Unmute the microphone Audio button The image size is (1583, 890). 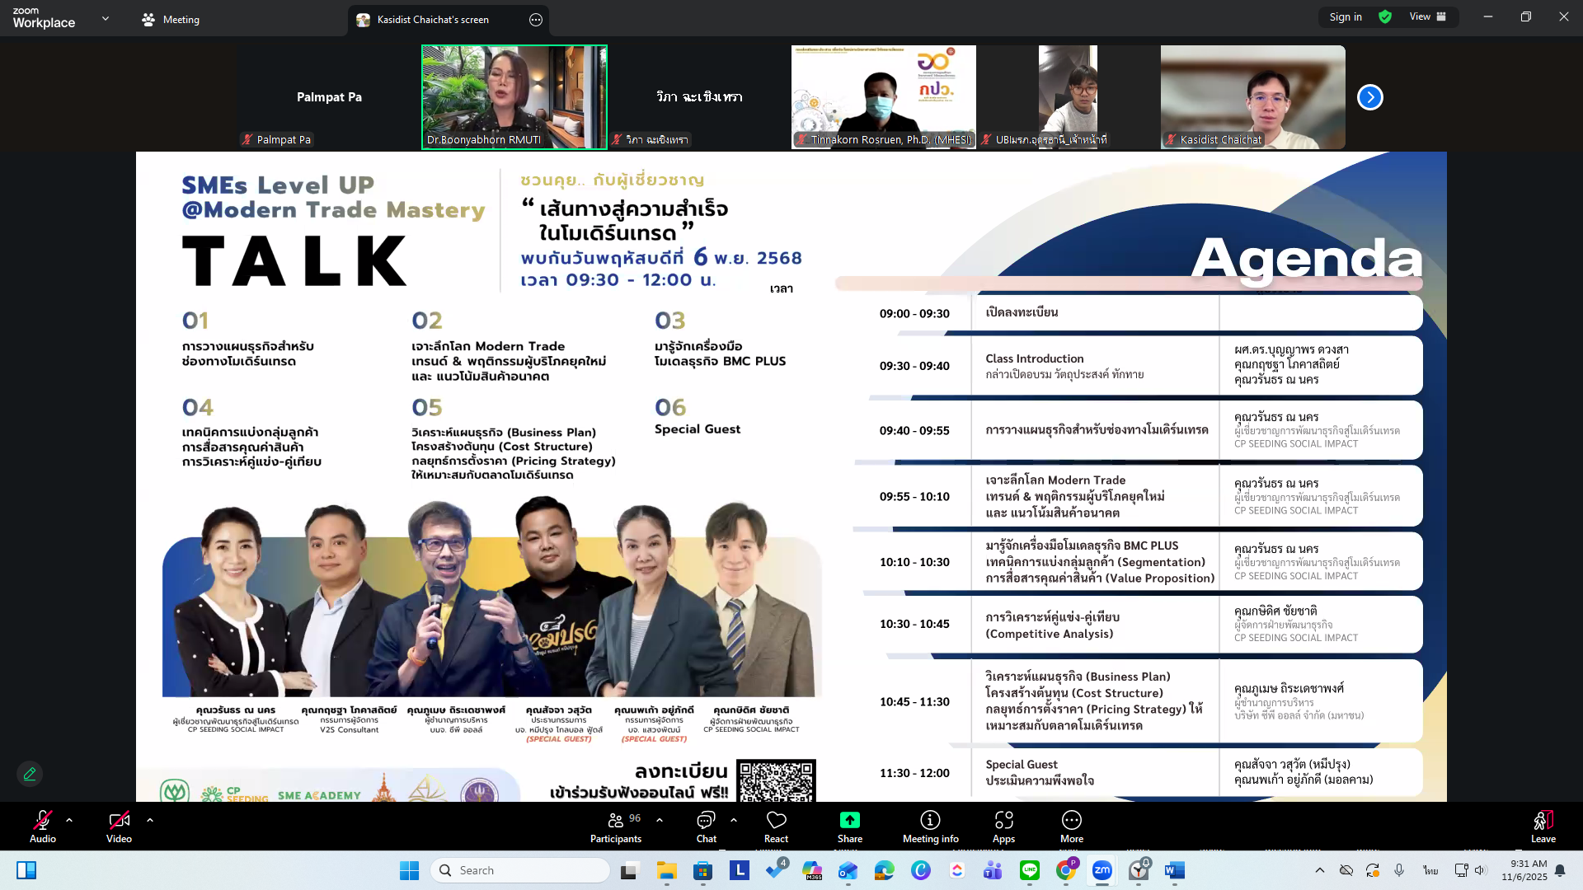tap(42, 821)
